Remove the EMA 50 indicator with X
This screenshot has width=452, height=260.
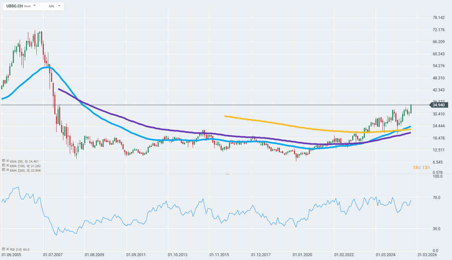pos(8,161)
